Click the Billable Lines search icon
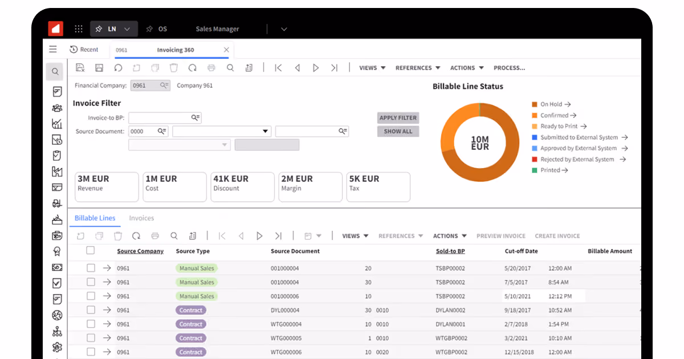Image resolution: width=684 pixels, height=359 pixels. point(174,236)
